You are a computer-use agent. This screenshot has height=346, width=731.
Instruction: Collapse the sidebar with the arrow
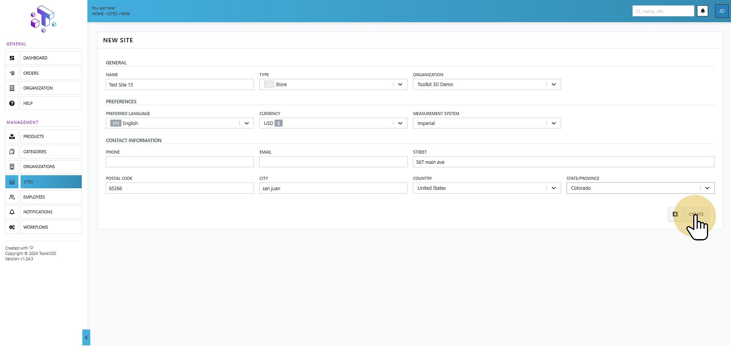pos(86,337)
